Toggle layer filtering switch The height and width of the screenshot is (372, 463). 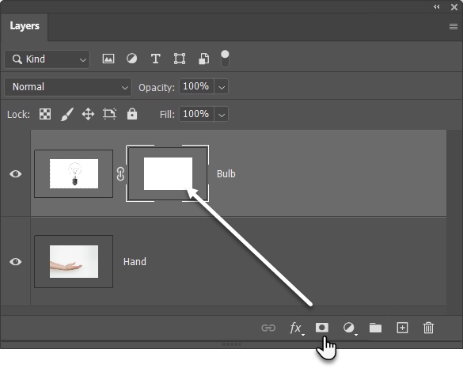coord(225,59)
